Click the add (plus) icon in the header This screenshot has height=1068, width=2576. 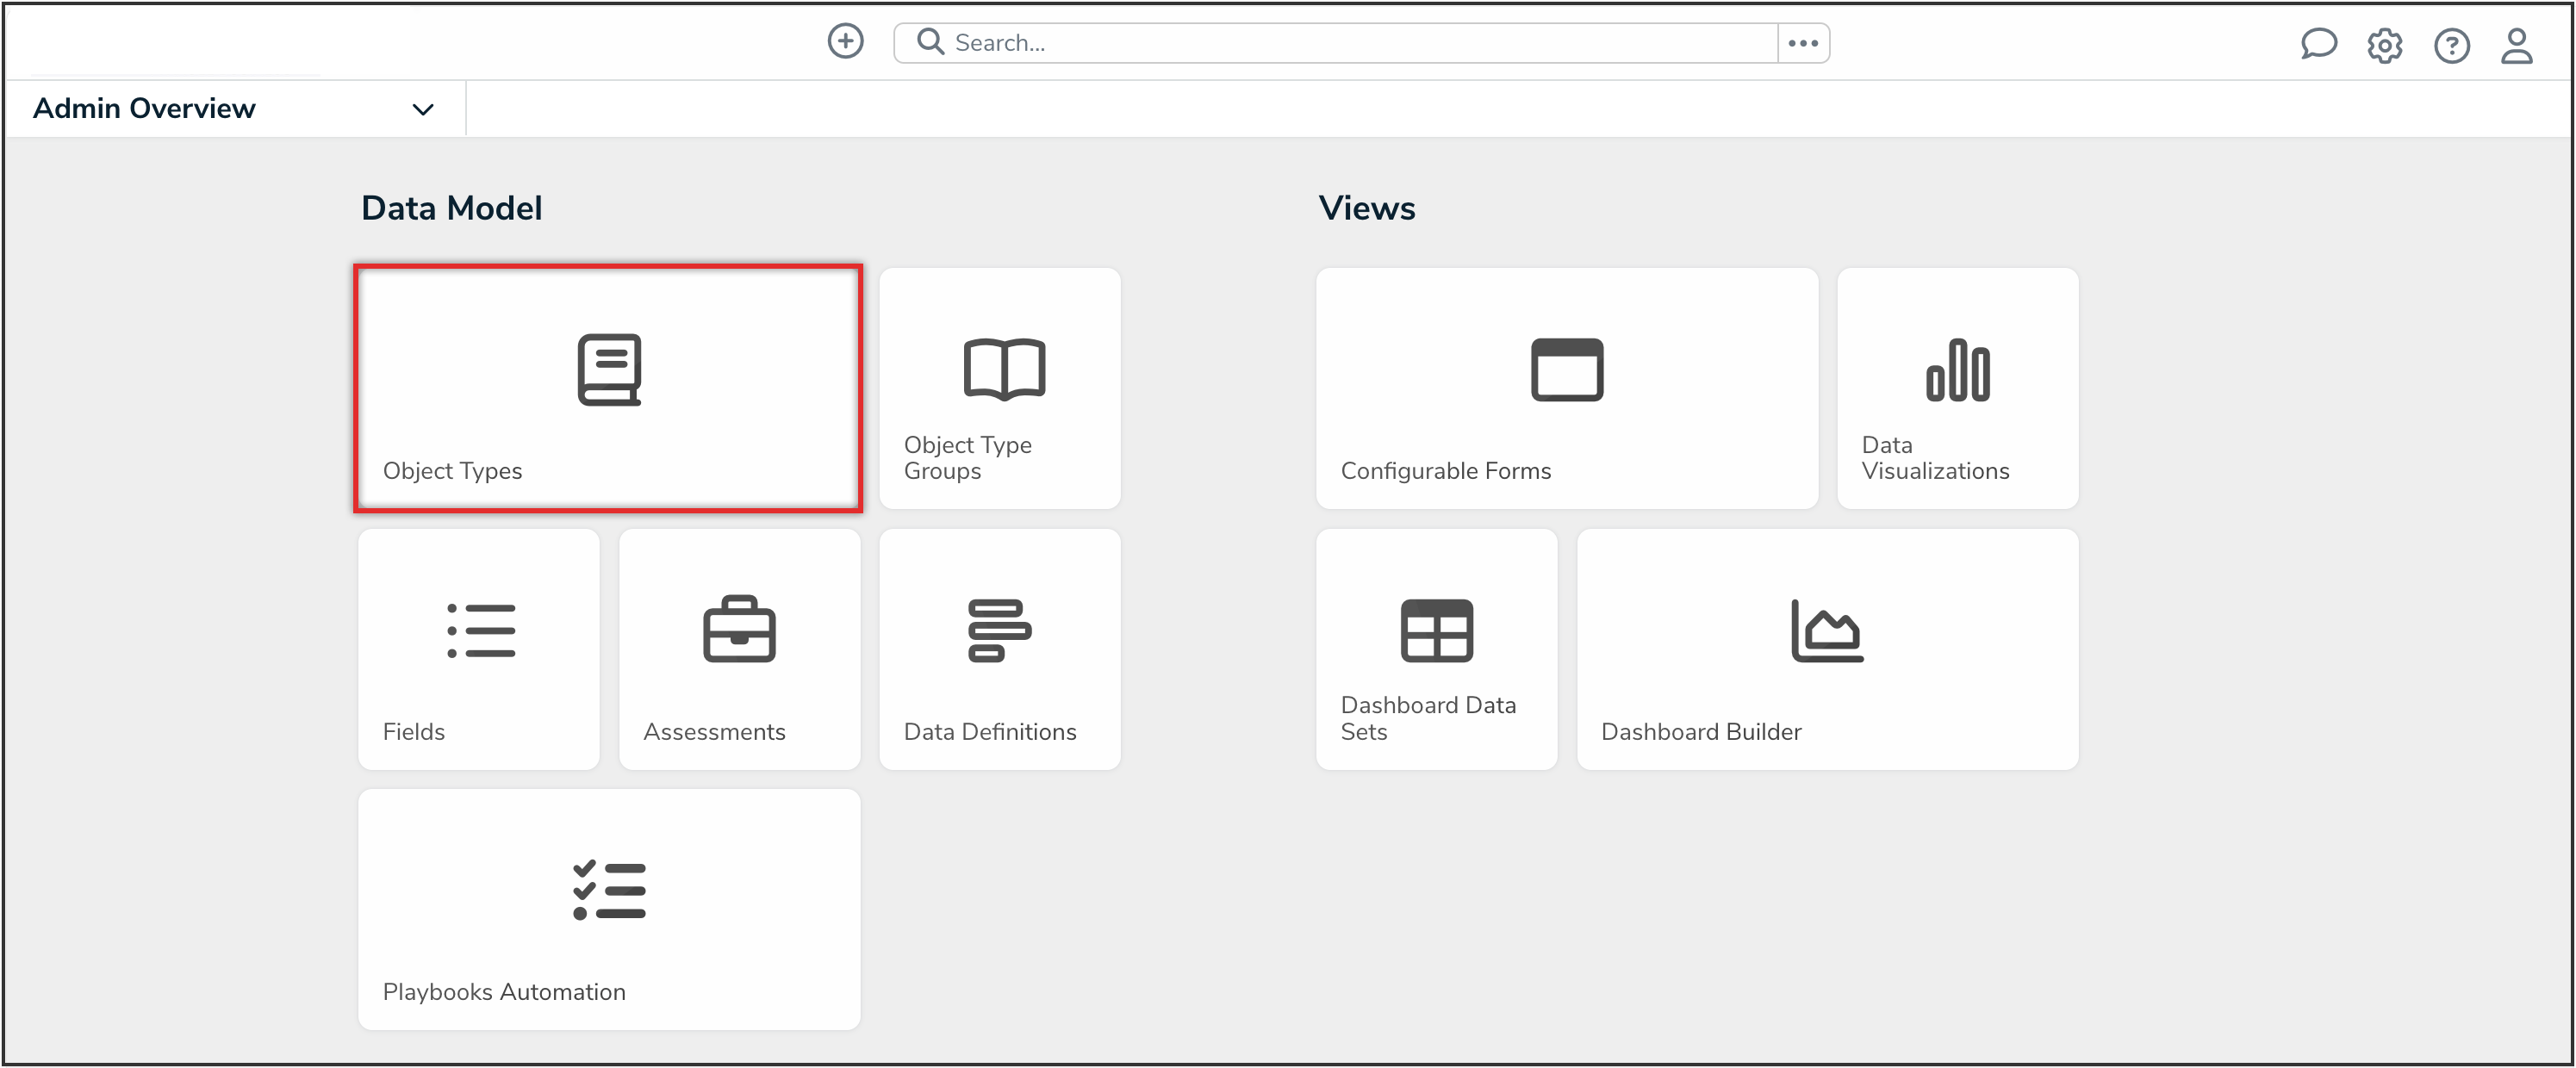point(845,41)
